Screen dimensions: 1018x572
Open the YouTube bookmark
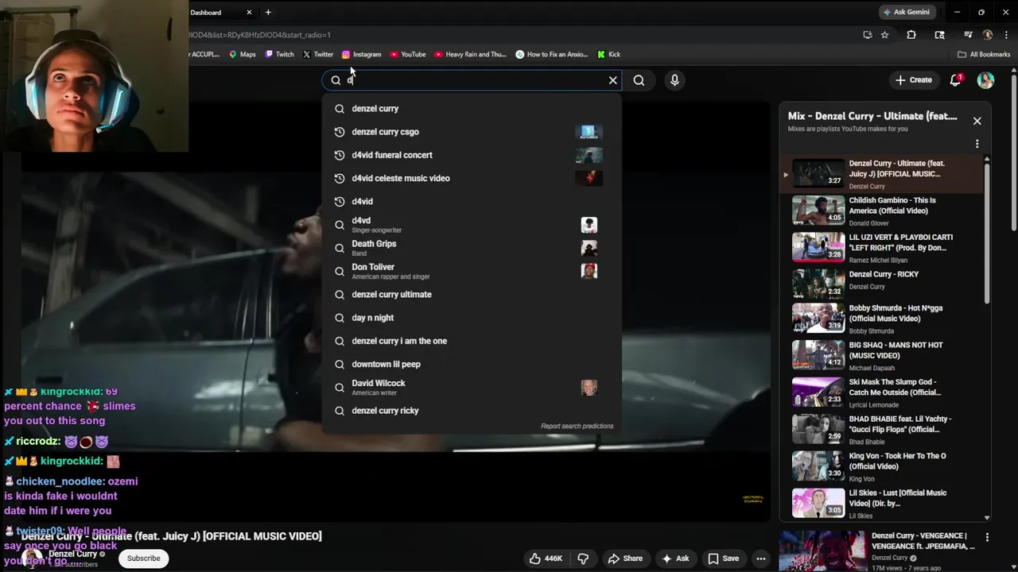(407, 55)
